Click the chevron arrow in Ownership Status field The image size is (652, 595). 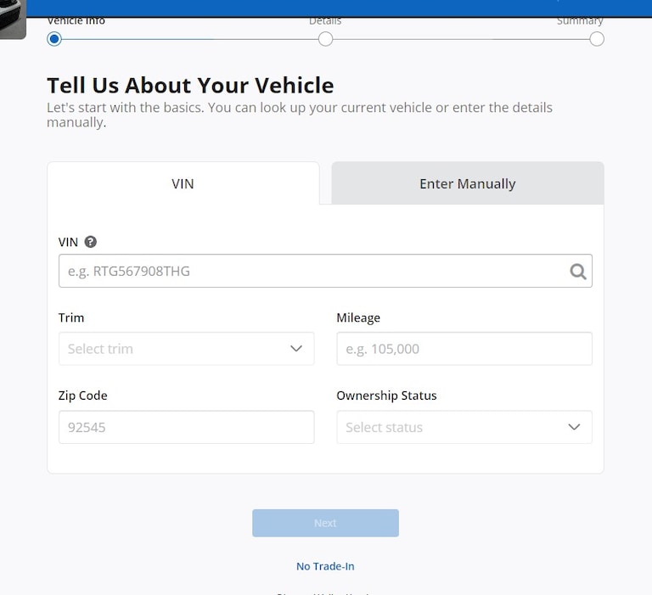[574, 427]
